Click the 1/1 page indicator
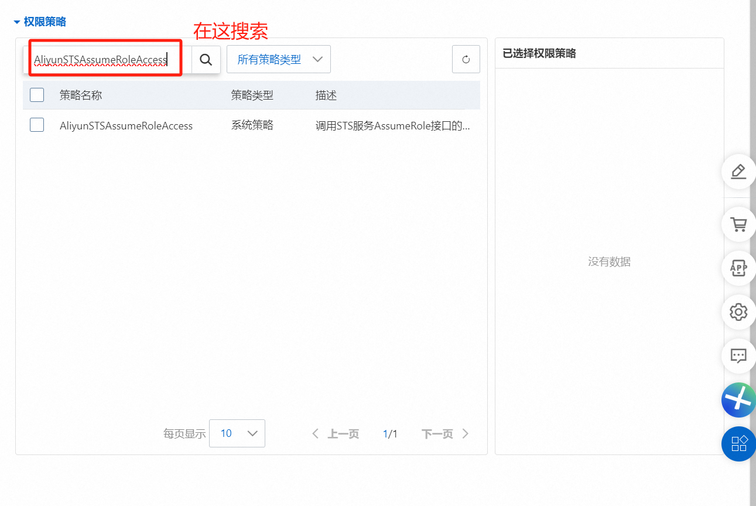The height and width of the screenshot is (506, 756). point(390,434)
